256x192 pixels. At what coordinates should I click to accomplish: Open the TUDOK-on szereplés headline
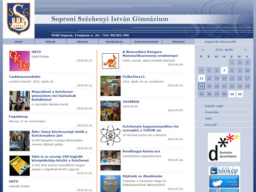(151, 128)
